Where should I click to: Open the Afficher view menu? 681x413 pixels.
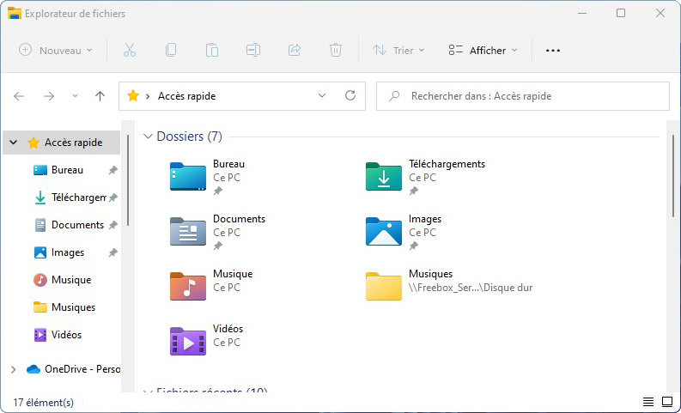pyautogui.click(x=483, y=50)
